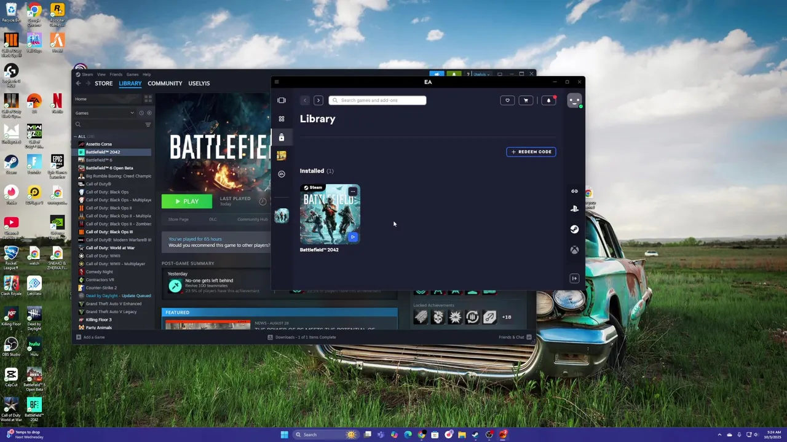Open the advanced filter icon in Steam library

(148, 125)
